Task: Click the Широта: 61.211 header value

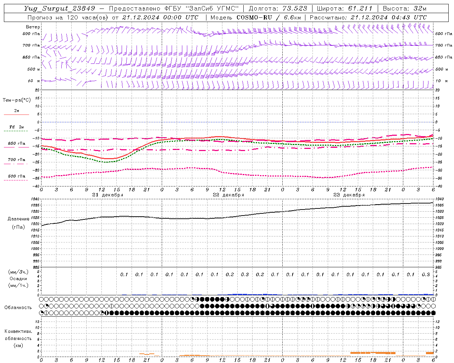Action: [x=345, y=9]
